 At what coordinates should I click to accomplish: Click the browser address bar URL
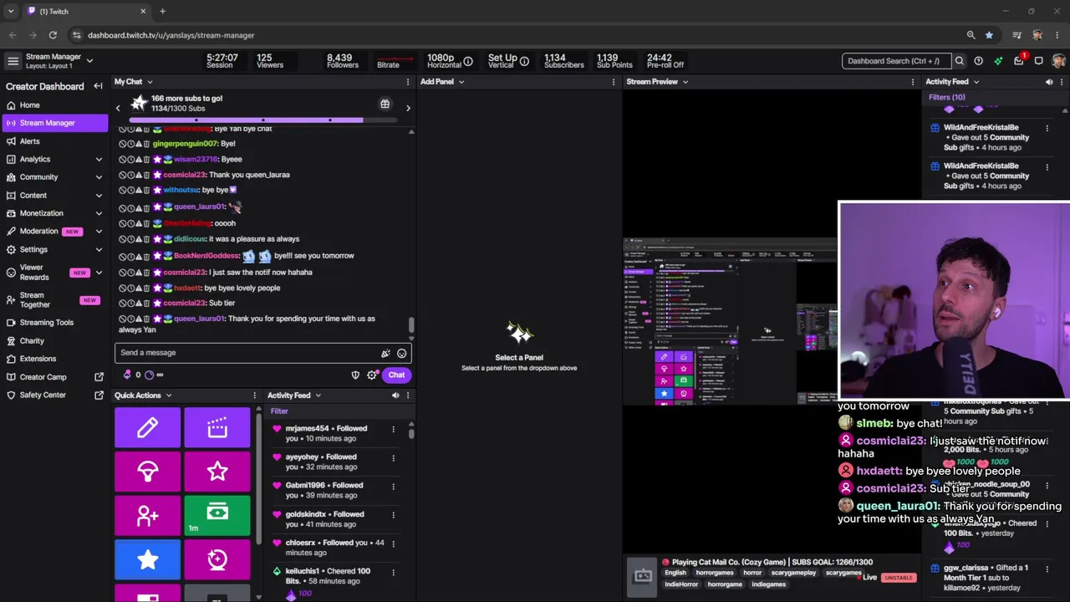pyautogui.click(x=171, y=35)
